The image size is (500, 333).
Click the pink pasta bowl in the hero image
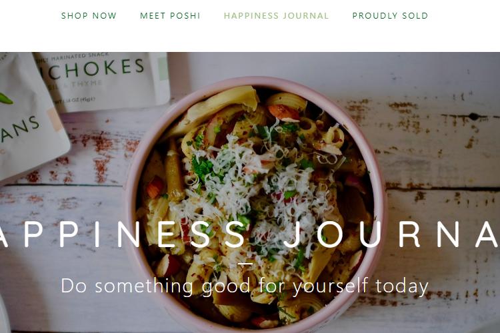[255, 204]
